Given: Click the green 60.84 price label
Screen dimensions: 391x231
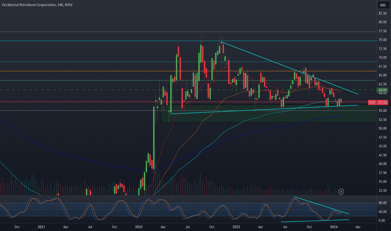Looking at the screenshot, I should [x=383, y=90].
